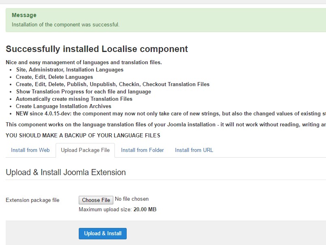Click the bullet listing Publish, Unpublish, Checkin, Checkout

coord(113,84)
